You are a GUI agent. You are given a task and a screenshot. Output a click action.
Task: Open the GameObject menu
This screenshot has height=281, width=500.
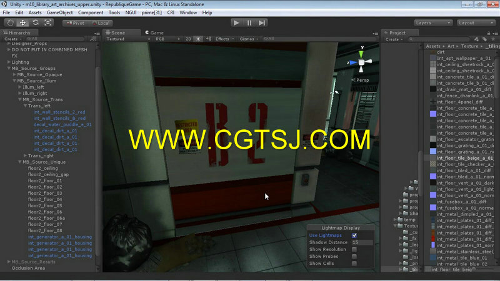tap(59, 12)
